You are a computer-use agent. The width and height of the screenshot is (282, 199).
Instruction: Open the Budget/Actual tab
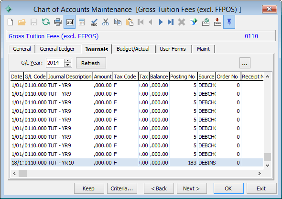point(133,49)
